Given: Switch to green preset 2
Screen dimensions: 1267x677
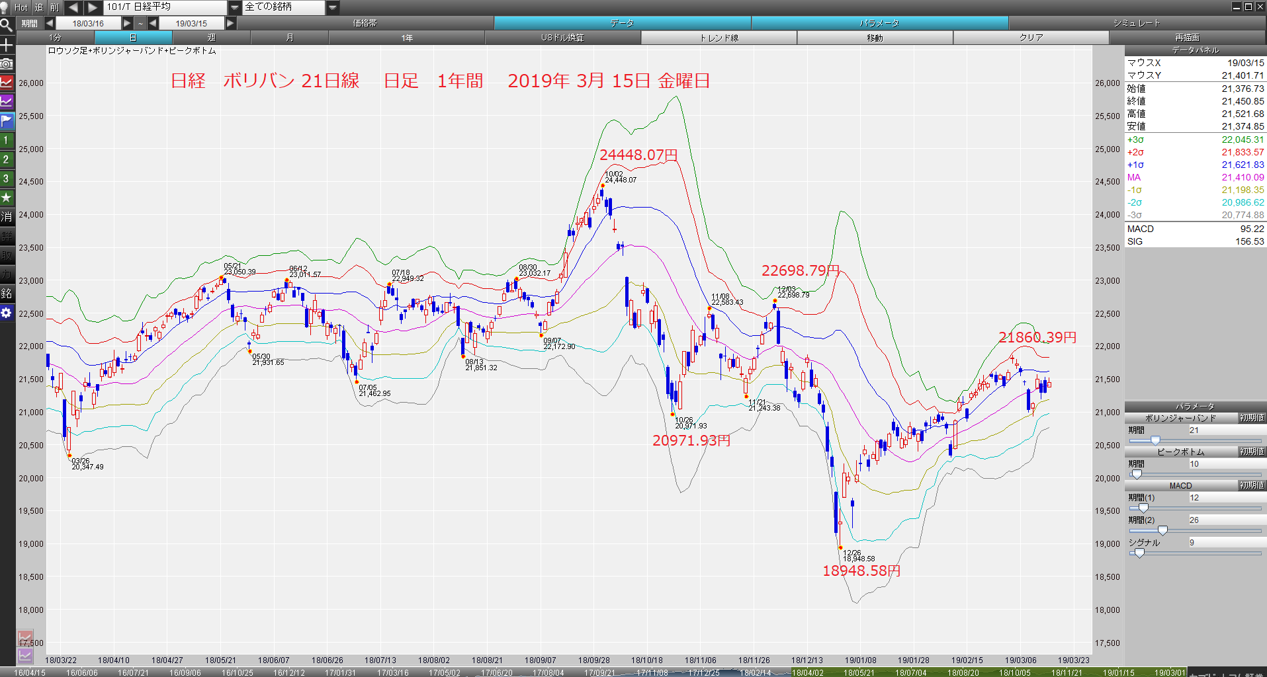Looking at the screenshot, I should point(7,159).
